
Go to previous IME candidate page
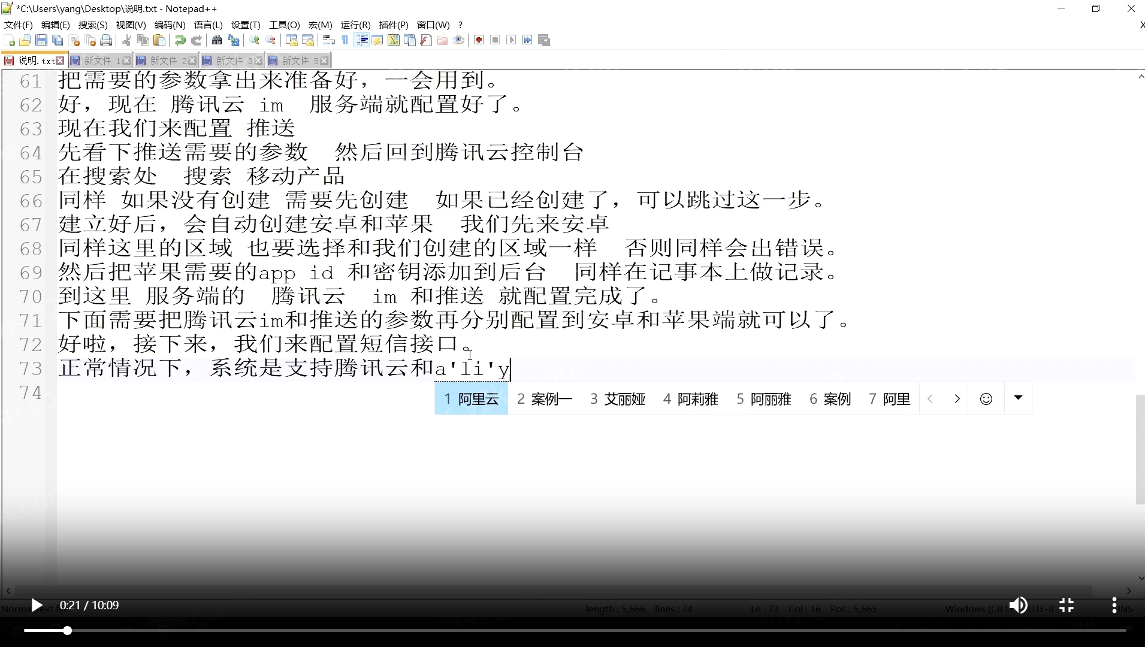(930, 399)
